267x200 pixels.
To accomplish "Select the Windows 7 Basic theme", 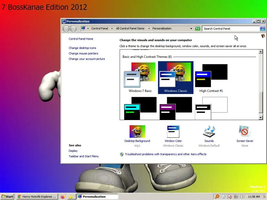I will [140, 78].
